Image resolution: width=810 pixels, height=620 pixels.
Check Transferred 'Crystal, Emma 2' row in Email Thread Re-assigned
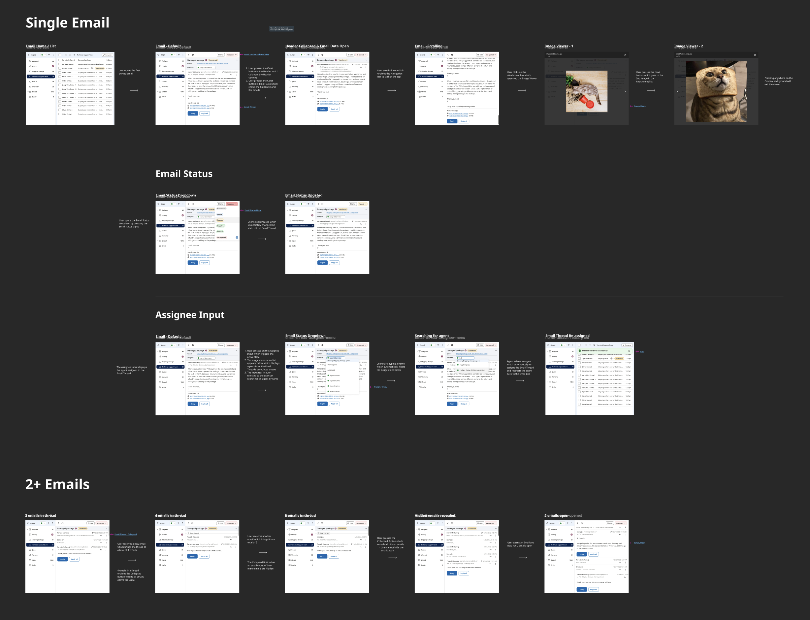(579, 359)
